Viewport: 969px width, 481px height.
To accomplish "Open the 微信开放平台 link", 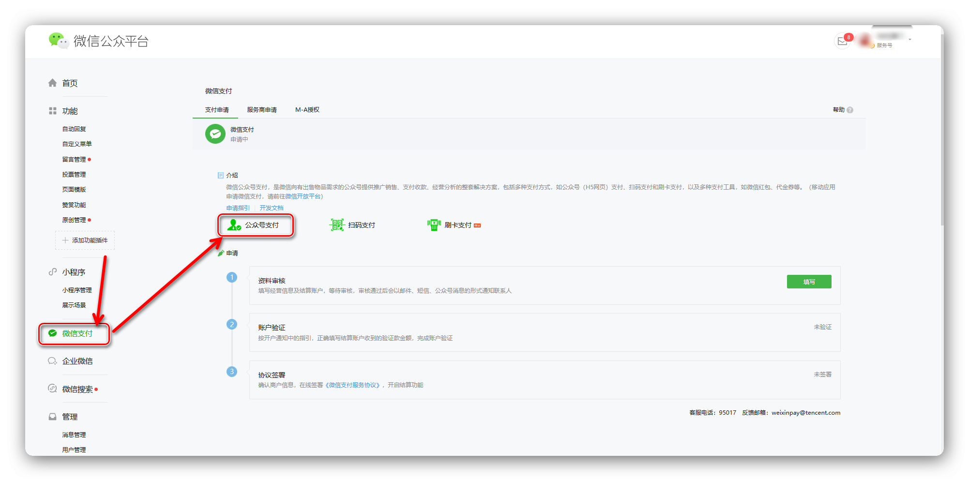I will 303,196.
